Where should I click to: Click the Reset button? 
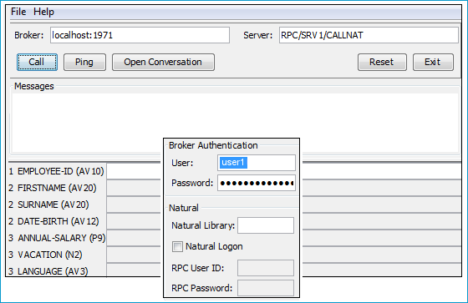382,62
